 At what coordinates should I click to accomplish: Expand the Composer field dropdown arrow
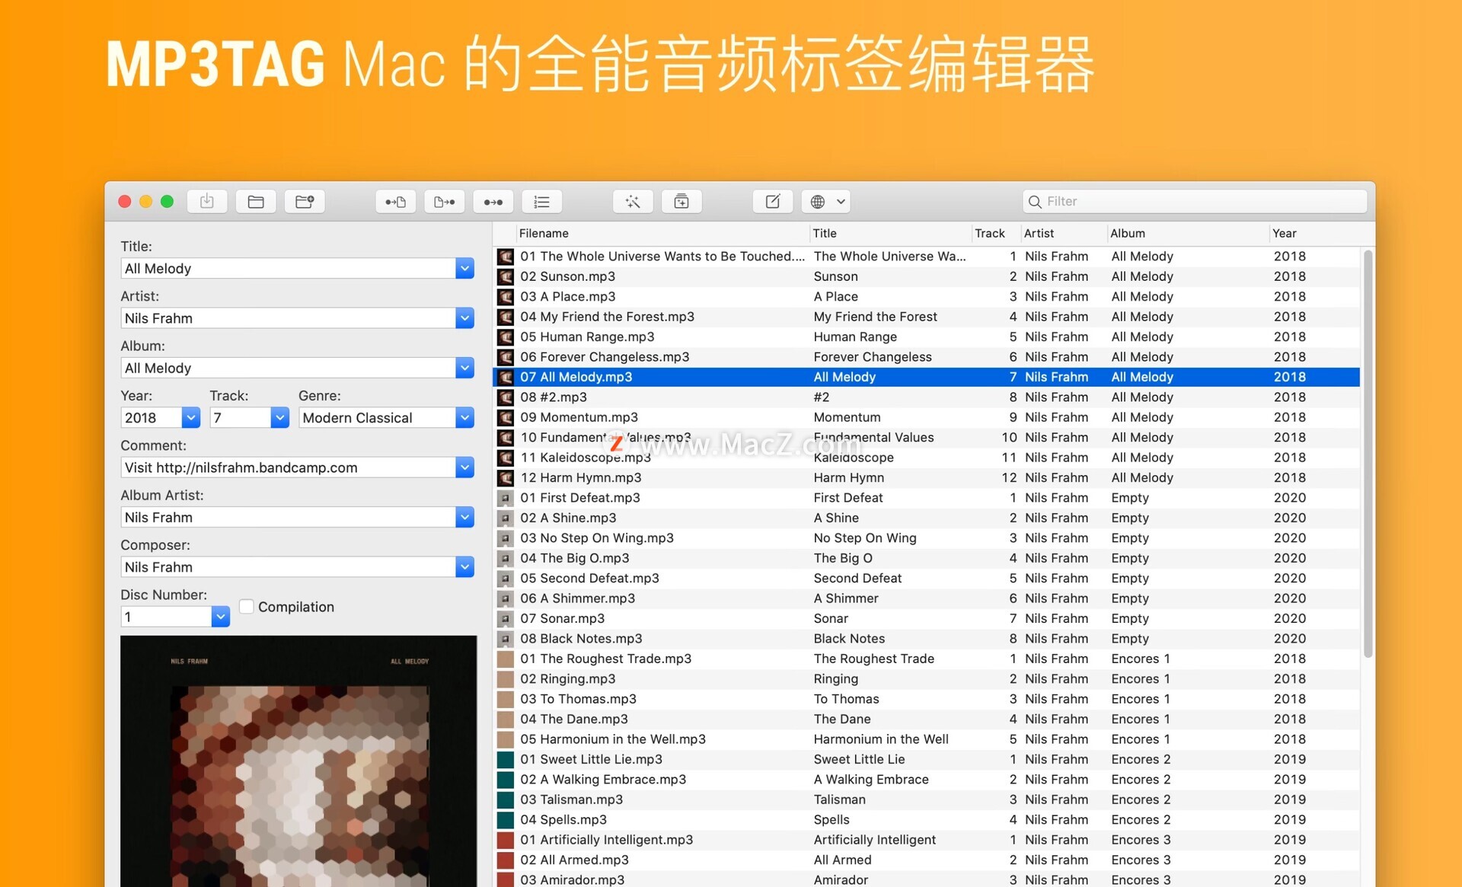[x=464, y=566]
